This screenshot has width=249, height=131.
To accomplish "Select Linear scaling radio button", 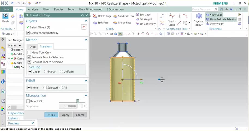I will click(x=30, y=72).
